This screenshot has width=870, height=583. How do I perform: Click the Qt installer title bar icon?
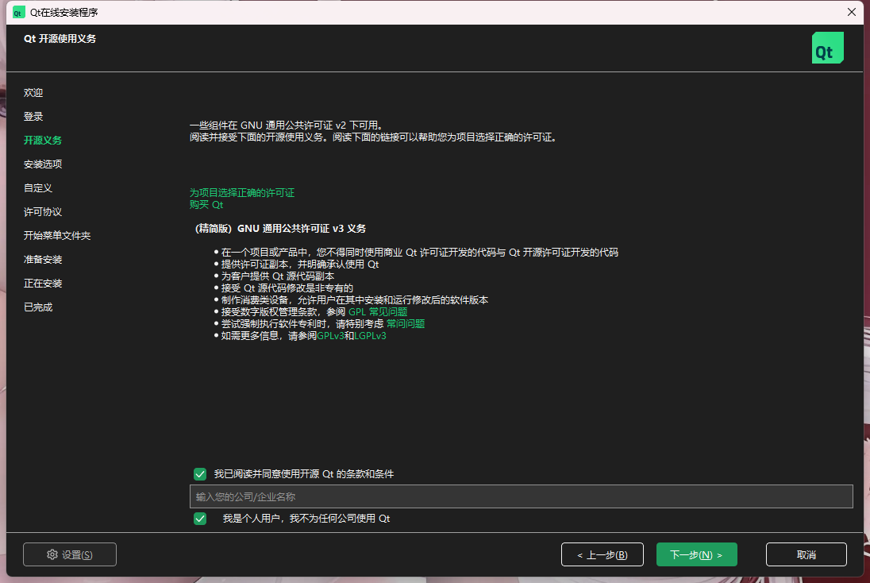tap(18, 12)
